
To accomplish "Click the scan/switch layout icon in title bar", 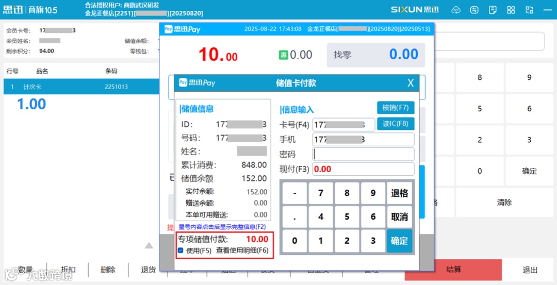I will click(529, 10).
